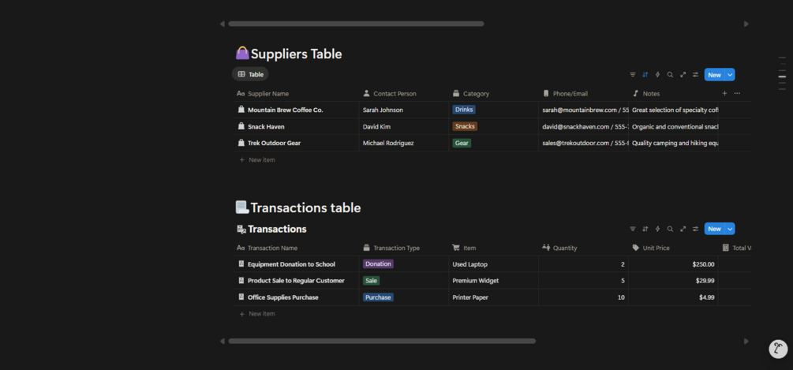Open view settings icon for Suppliers Table

[x=695, y=75]
